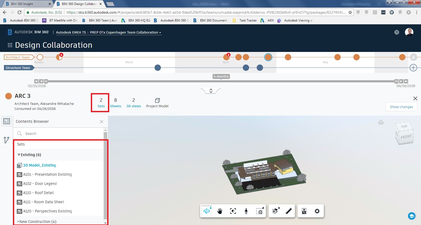421x225 pixels.
Task: Activate the First Person walk tool
Action: pyautogui.click(x=246, y=211)
